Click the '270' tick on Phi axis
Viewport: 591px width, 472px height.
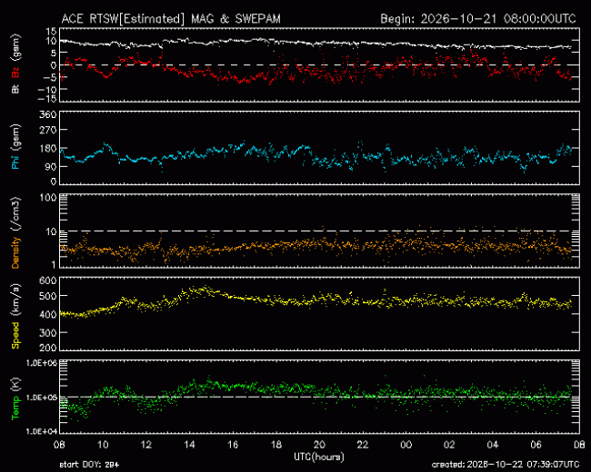click(48, 130)
